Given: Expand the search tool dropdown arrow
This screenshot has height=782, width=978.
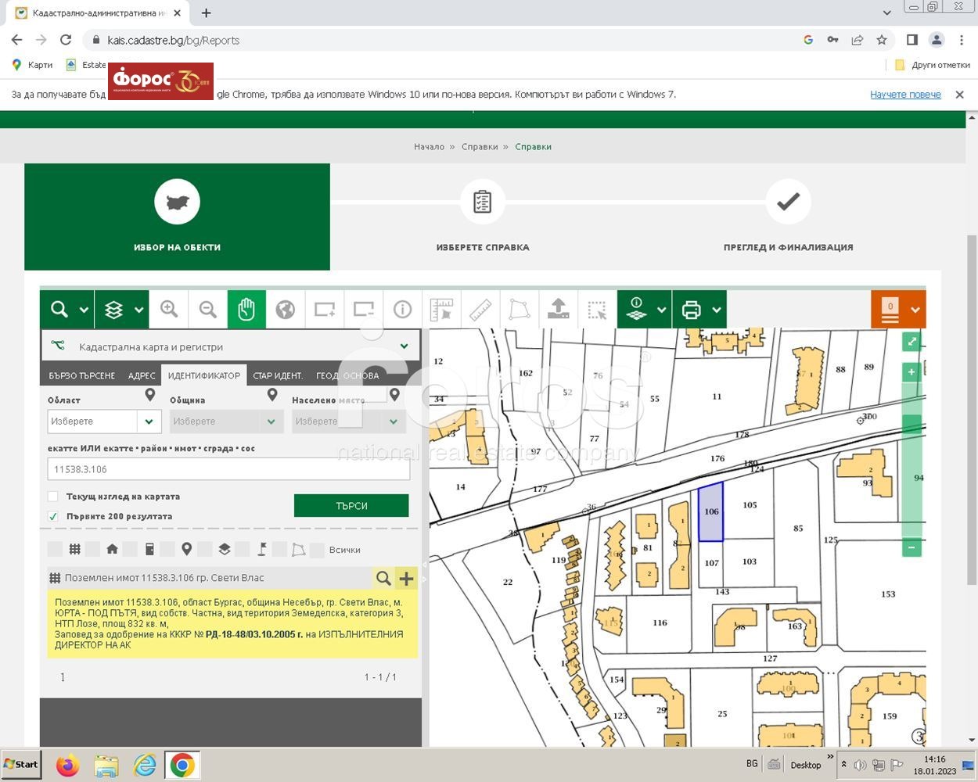Looking at the screenshot, I should coord(84,310).
